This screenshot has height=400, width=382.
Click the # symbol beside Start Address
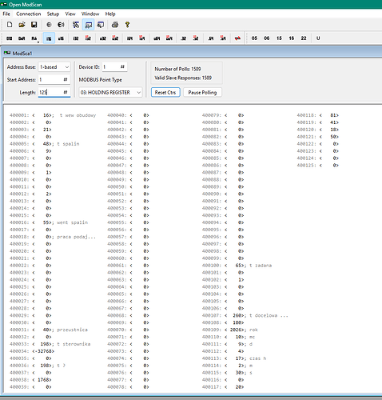[66, 79]
